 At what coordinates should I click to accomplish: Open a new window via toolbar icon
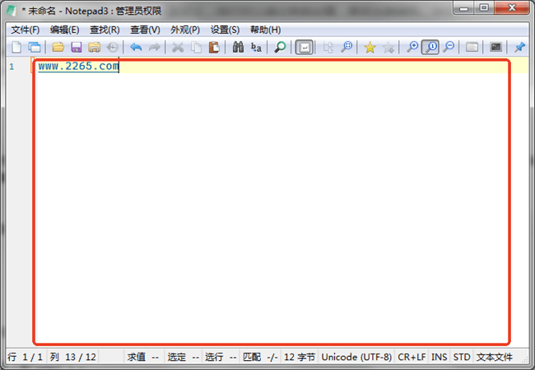coord(35,47)
